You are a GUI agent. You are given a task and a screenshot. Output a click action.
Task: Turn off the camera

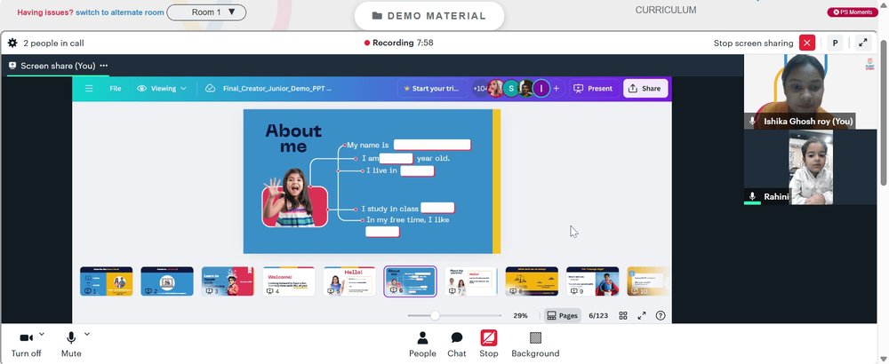(x=26, y=344)
